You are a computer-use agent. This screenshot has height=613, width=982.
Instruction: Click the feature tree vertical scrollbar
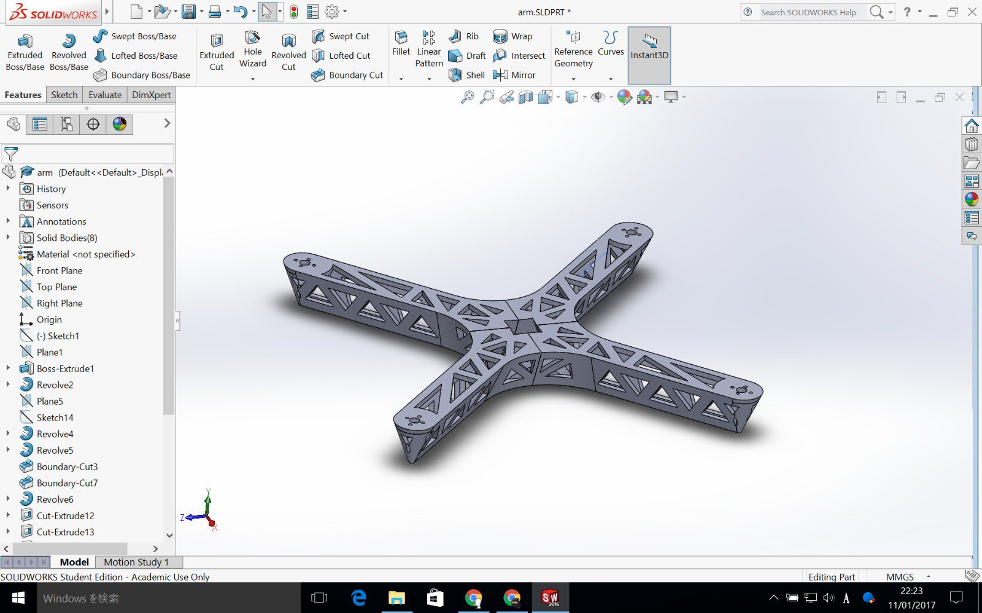(x=169, y=295)
